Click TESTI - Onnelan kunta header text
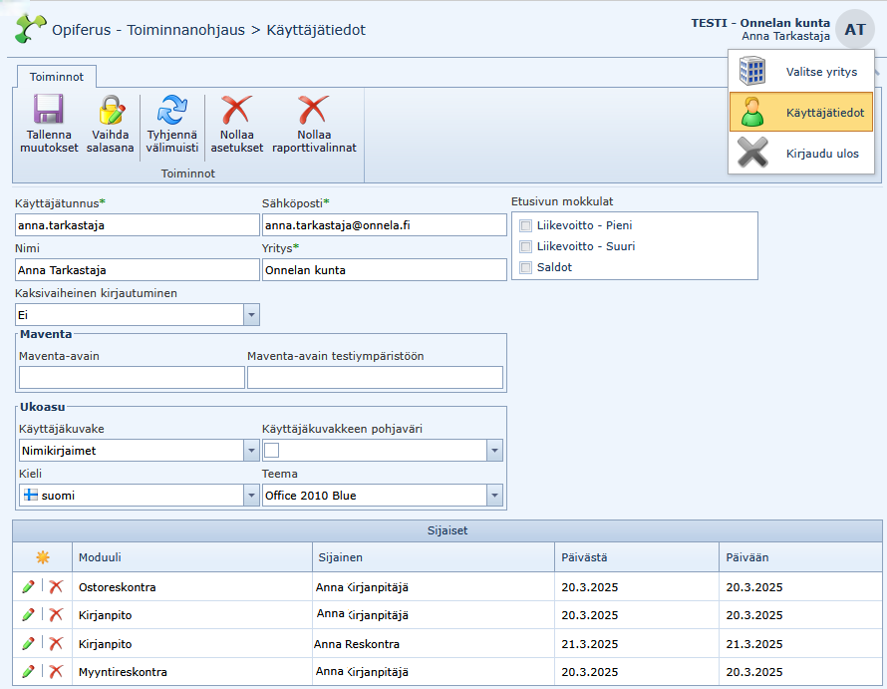Screen dimensions: 887x689 [x=760, y=23]
